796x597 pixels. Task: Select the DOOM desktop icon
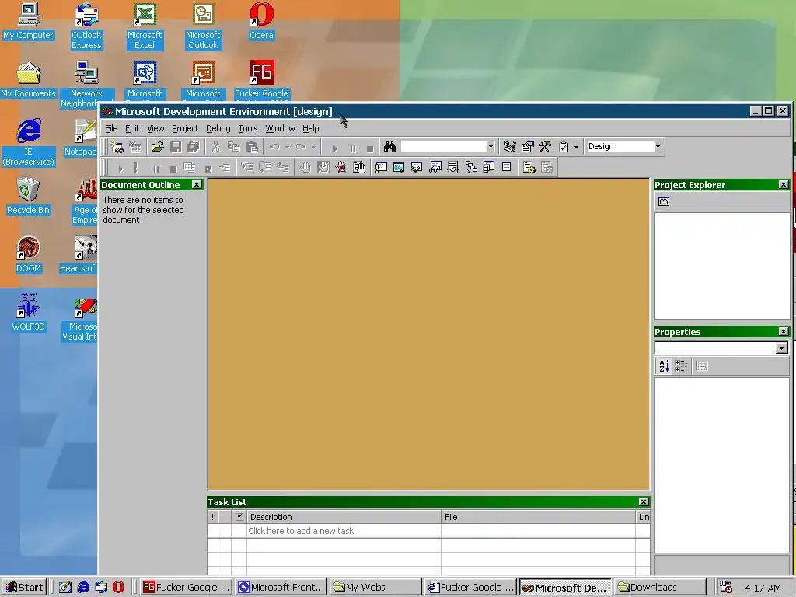(29, 255)
